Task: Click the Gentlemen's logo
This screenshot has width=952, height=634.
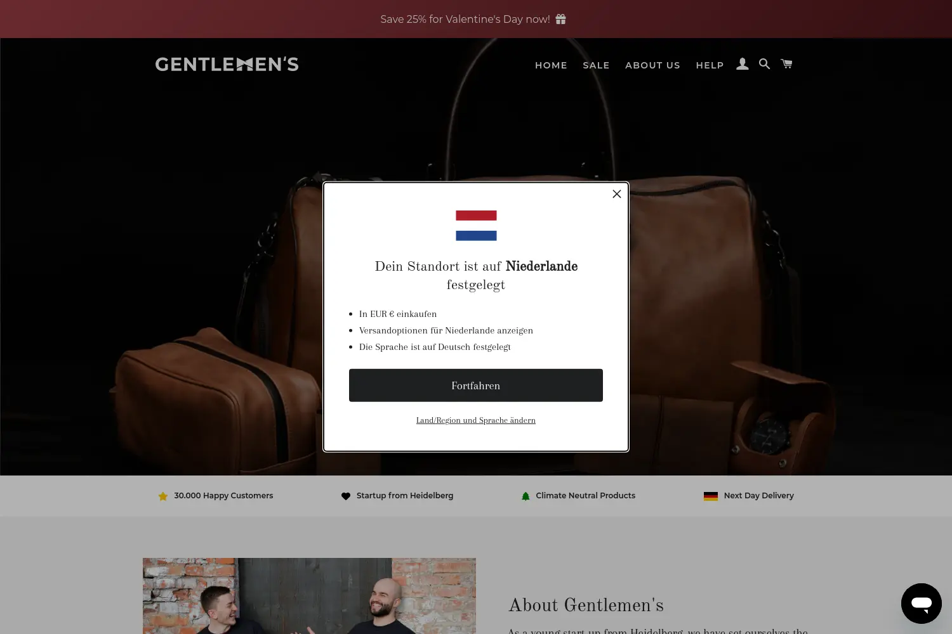Action: [227, 64]
